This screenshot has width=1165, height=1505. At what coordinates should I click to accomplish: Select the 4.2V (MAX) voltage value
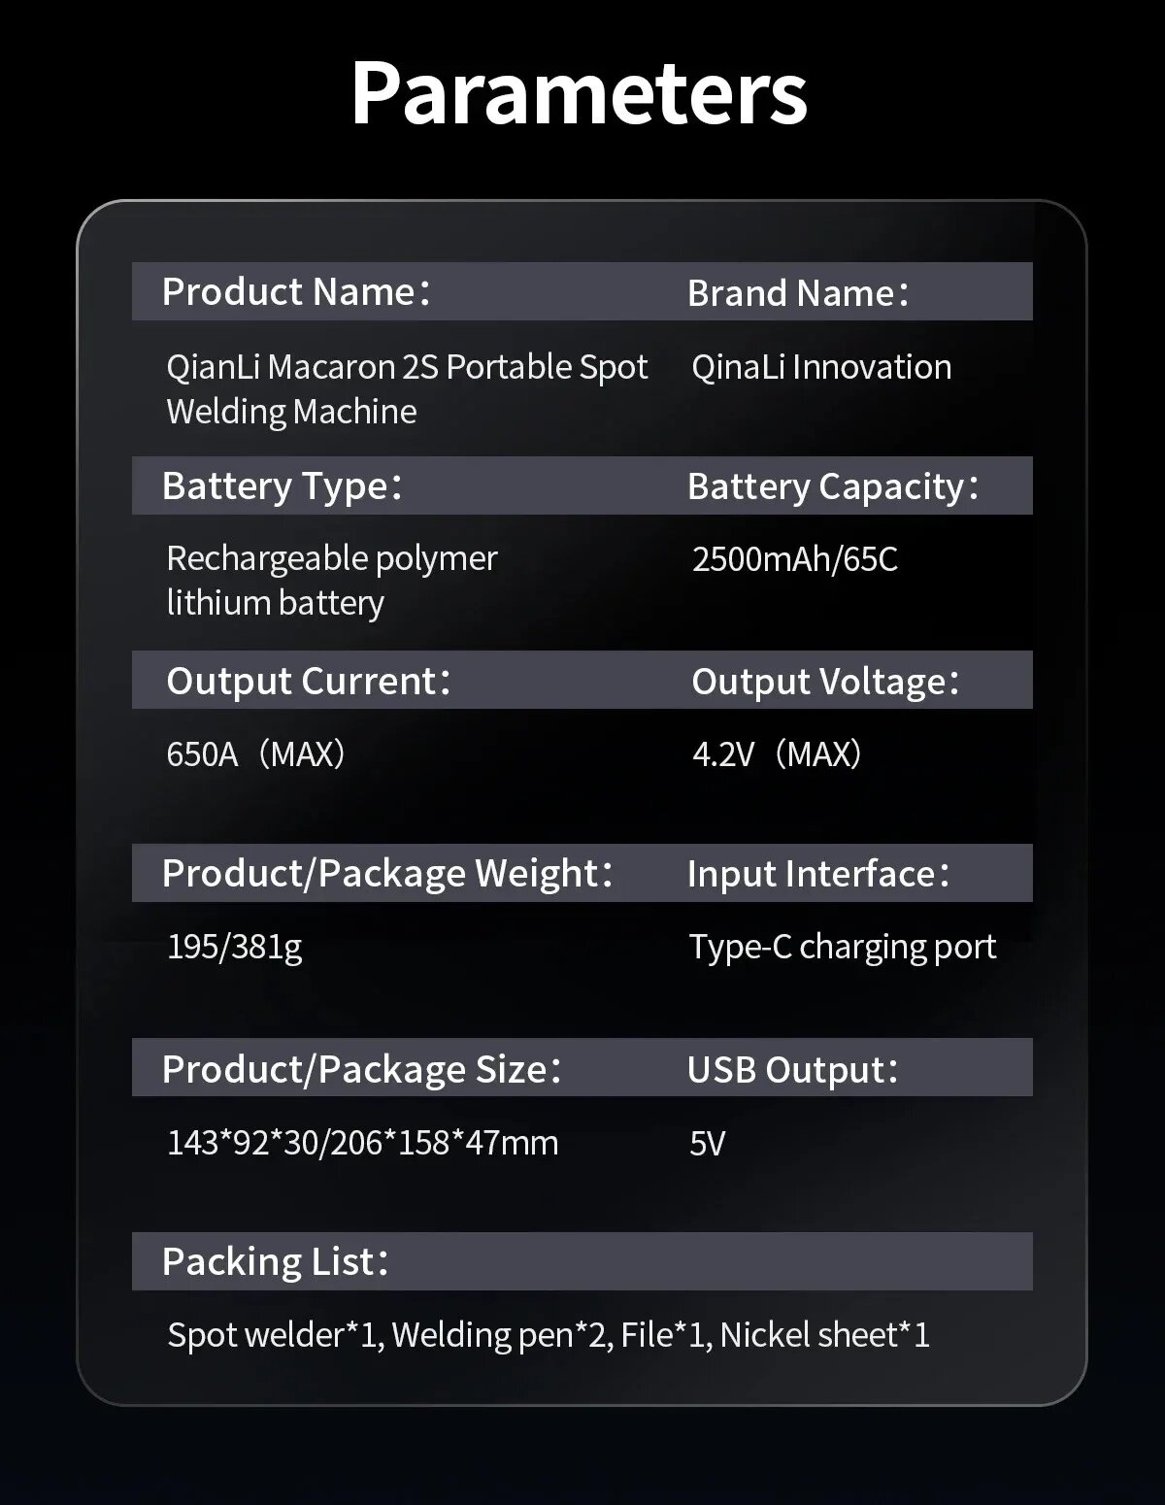777,753
